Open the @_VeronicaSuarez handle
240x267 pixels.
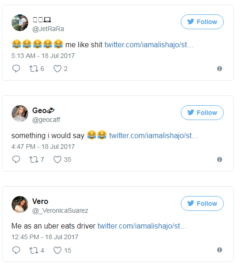60,210
